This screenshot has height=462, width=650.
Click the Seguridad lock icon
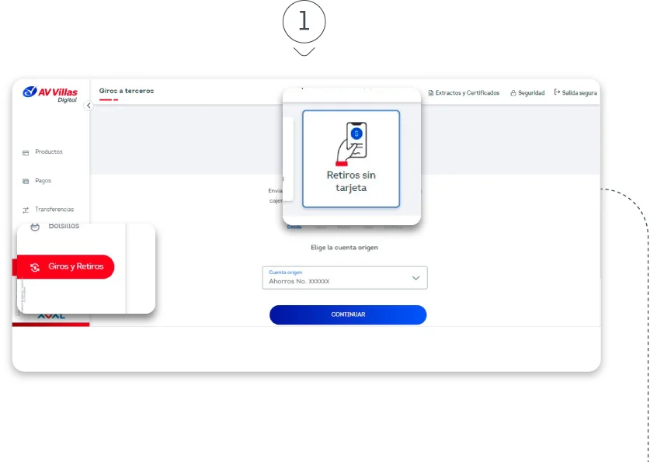pos(513,93)
